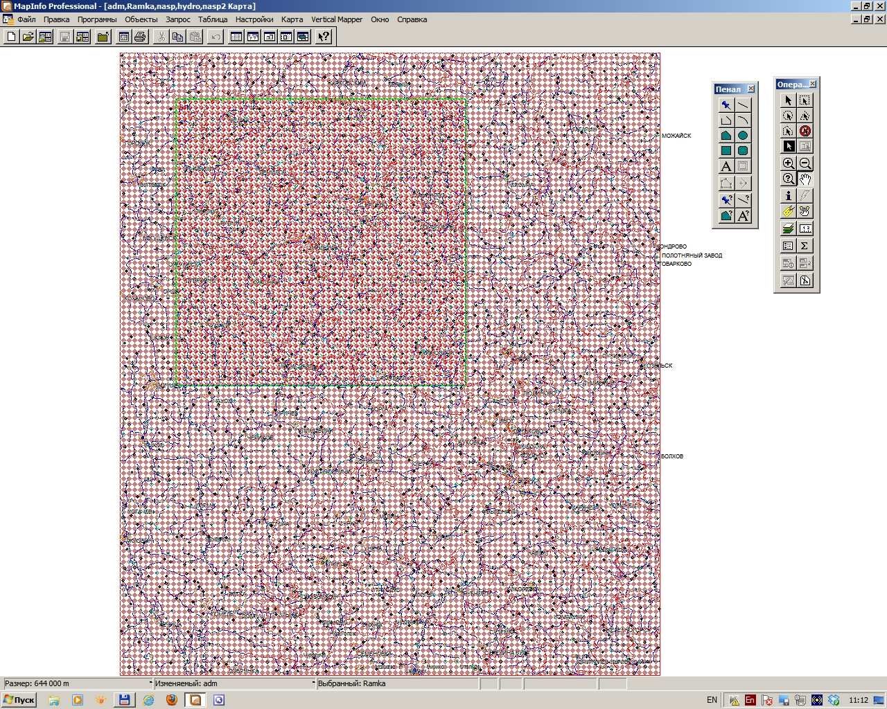
Task: Click the Close Table folder icon
Action: (103, 37)
